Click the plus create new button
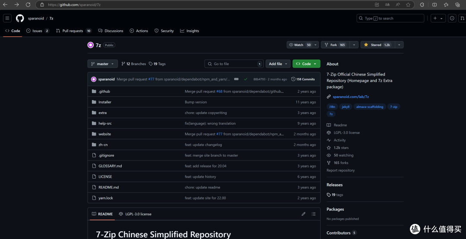Image resolution: width=466 pixels, height=239 pixels. [x=435, y=18]
